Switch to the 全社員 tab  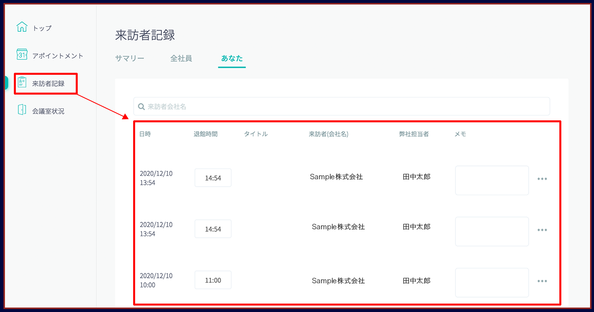[181, 58]
